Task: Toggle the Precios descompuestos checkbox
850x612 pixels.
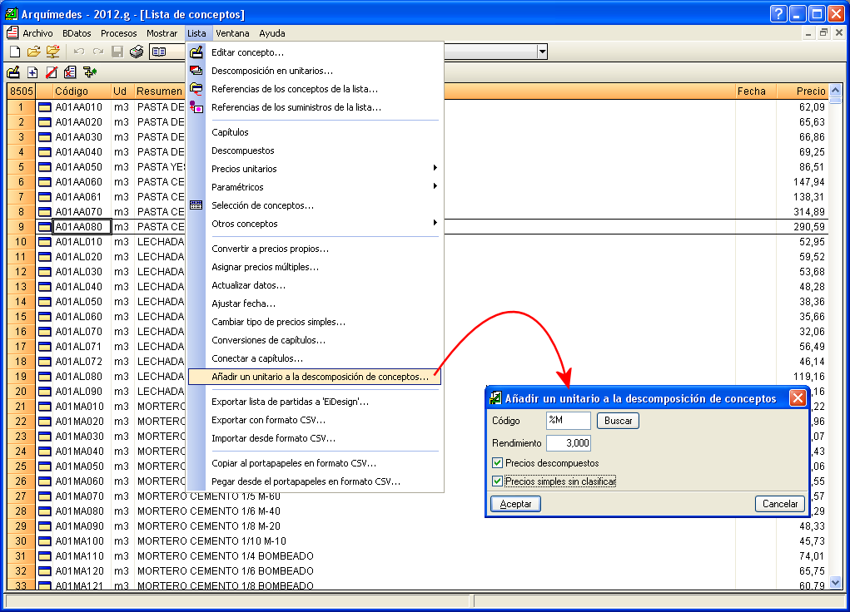Action: (x=497, y=462)
